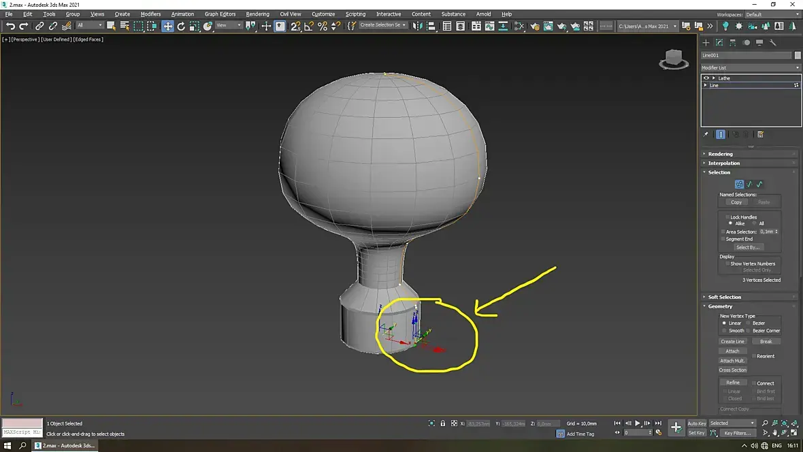Activate the Select and Rotate tool
The height and width of the screenshot is (452, 803).
(x=181, y=26)
